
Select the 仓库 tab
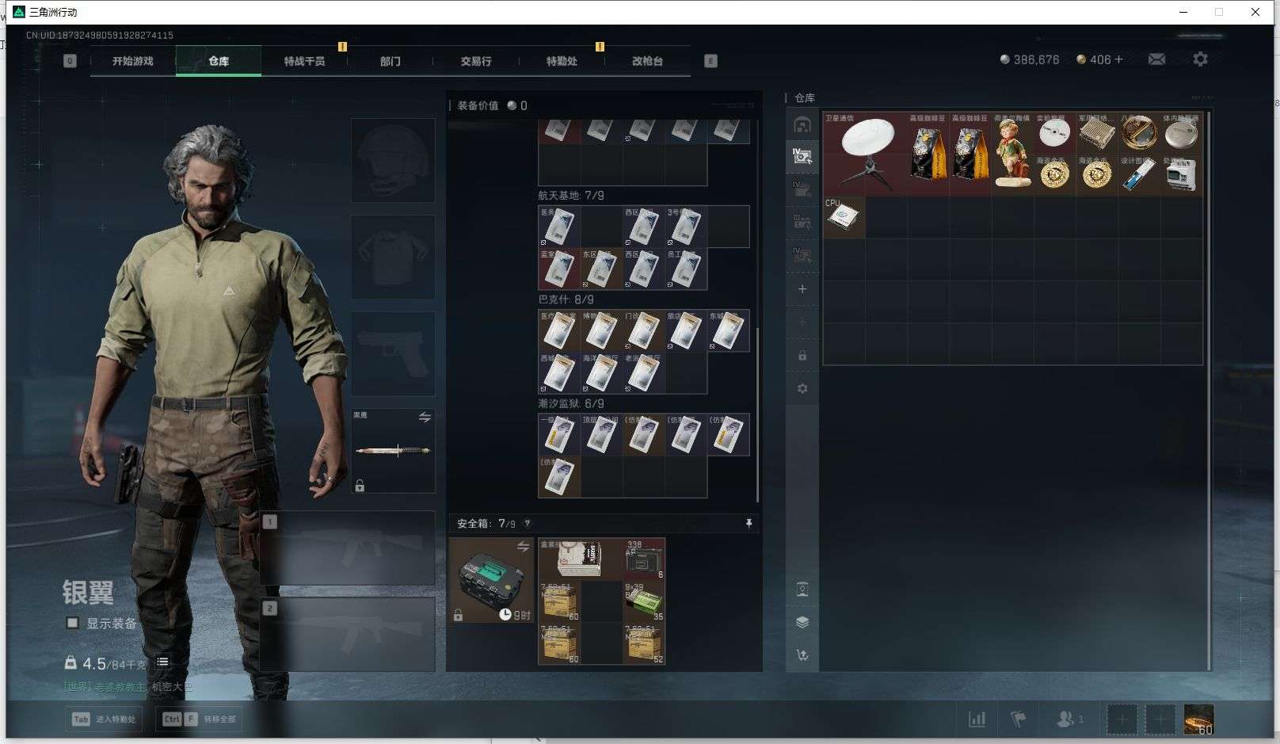pos(219,61)
